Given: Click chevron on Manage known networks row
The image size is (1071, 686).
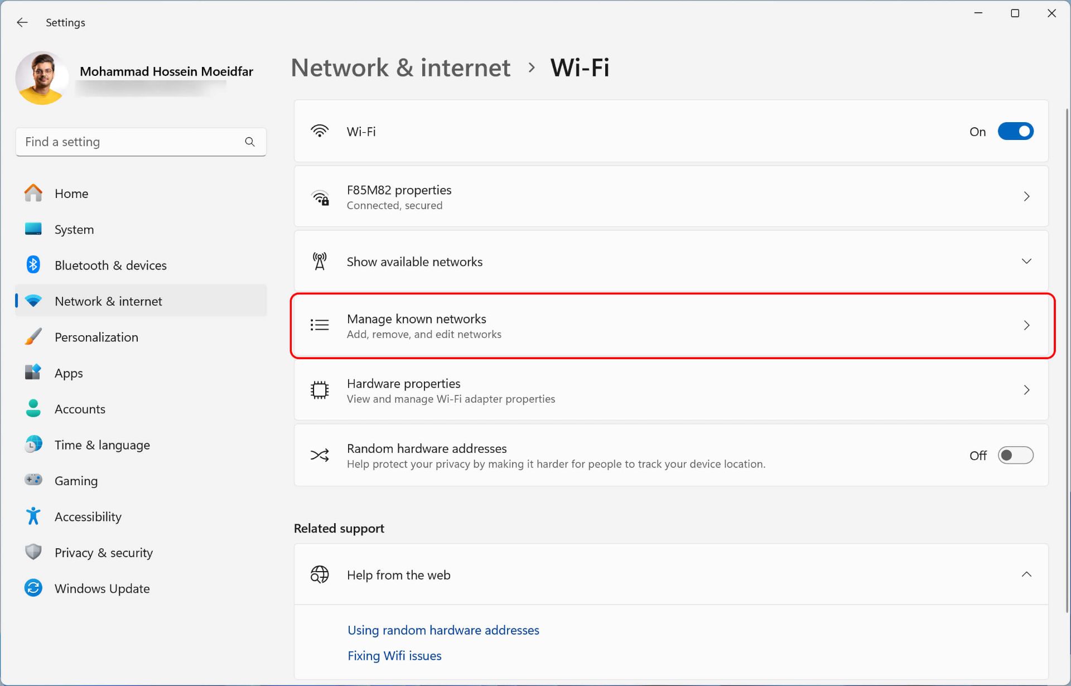Looking at the screenshot, I should point(1026,325).
